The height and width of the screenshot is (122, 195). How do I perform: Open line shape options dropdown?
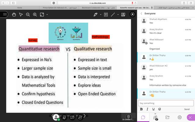118,15
